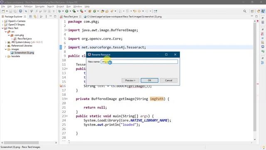Expand the JRE System Library node
This screenshot has width=266, height=150.
(x=5, y=42)
